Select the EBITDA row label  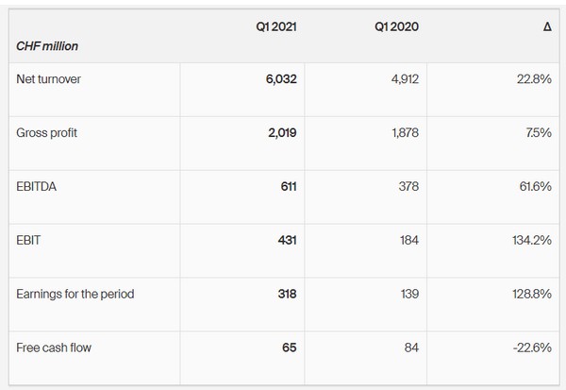click(x=37, y=187)
